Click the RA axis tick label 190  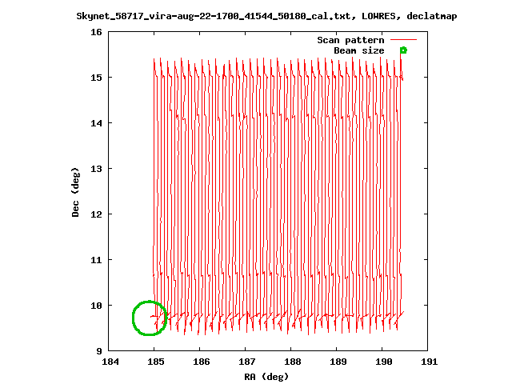(x=384, y=362)
